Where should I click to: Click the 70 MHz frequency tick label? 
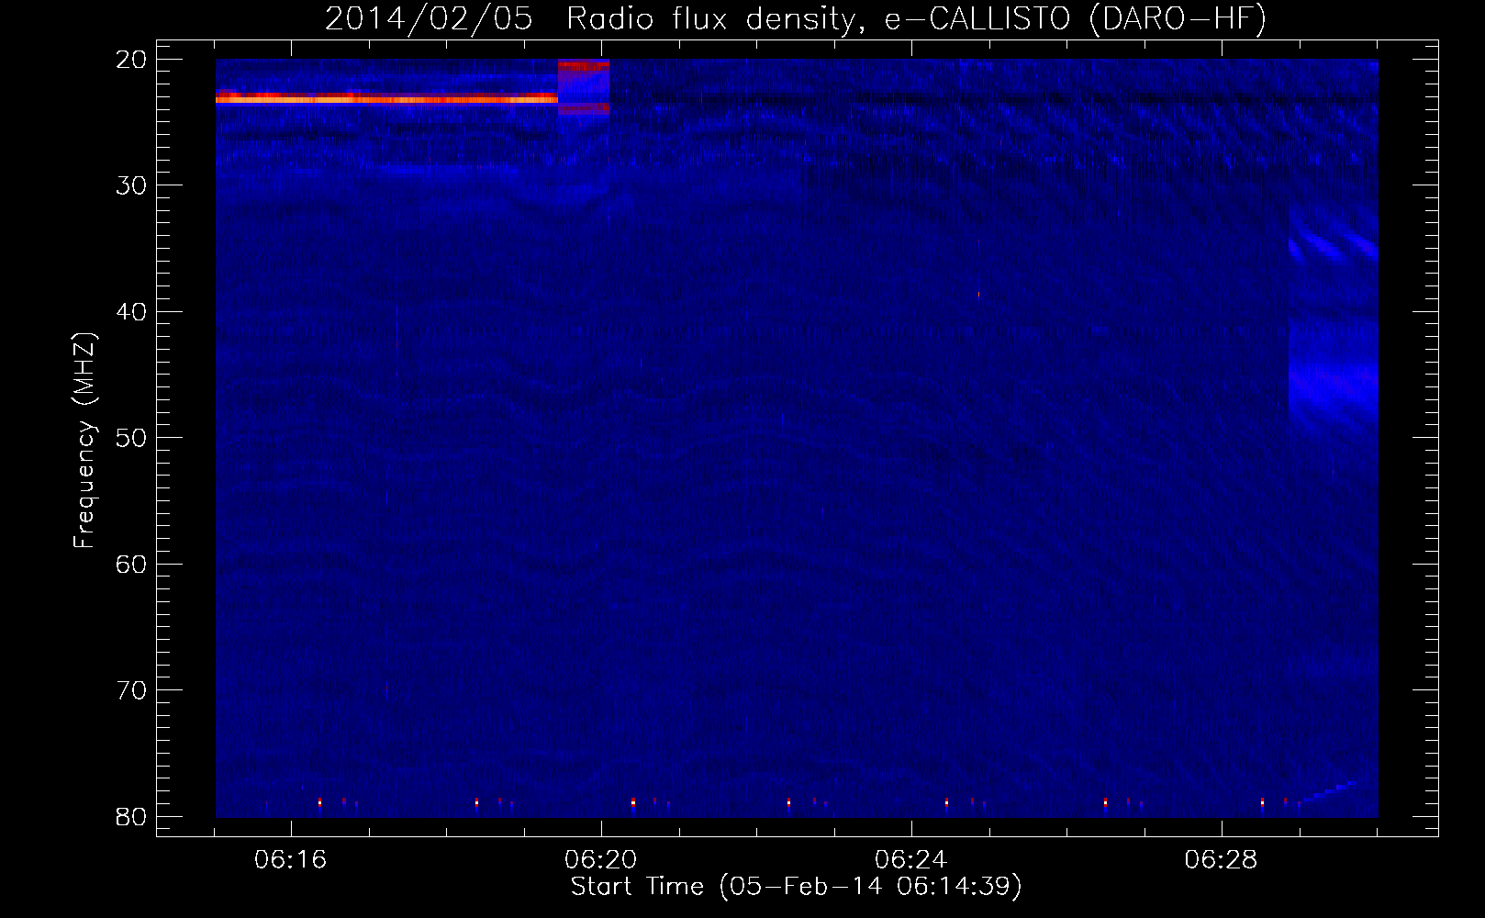132,690
